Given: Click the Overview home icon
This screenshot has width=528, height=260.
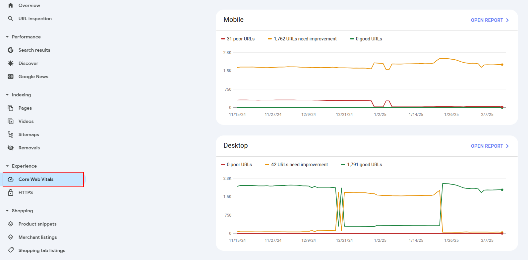Looking at the screenshot, I should pyautogui.click(x=11, y=5).
